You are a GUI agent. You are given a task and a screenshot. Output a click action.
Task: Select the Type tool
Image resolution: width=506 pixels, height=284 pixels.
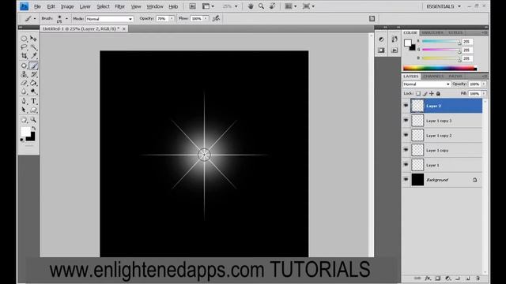point(33,101)
